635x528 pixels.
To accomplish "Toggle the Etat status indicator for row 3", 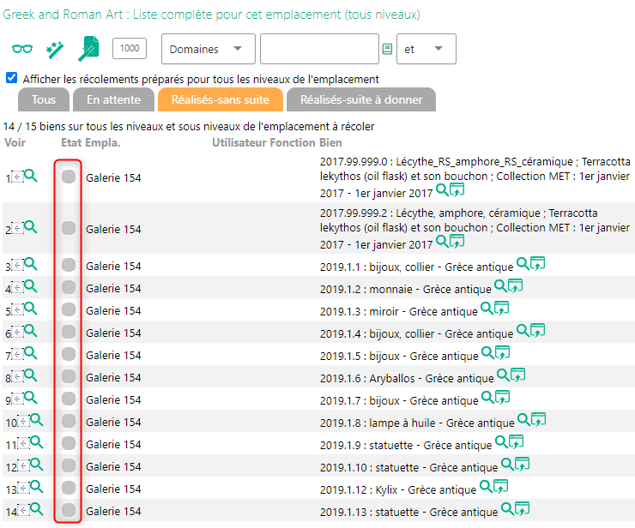I will pos(69,266).
